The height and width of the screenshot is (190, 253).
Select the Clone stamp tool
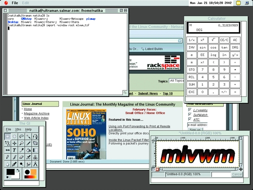35,157
